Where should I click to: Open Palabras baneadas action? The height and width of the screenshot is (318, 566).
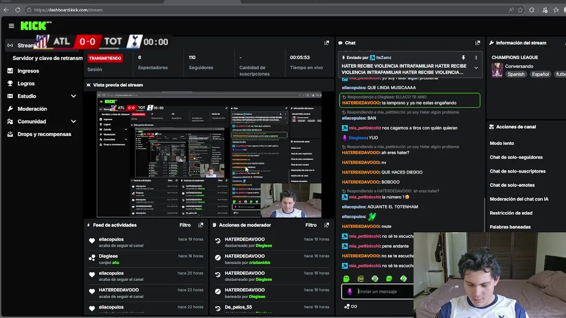point(510,227)
